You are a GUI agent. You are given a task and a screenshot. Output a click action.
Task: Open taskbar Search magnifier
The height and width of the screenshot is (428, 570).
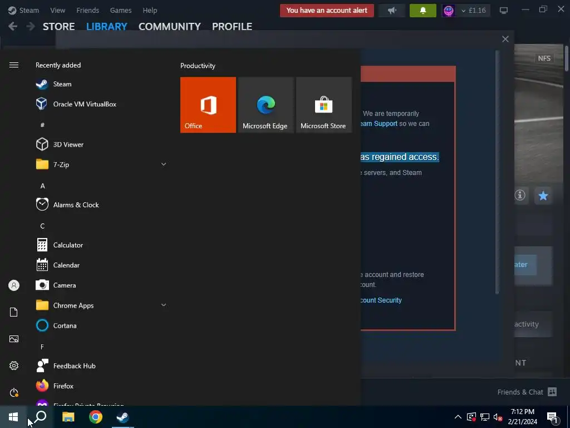click(x=41, y=417)
